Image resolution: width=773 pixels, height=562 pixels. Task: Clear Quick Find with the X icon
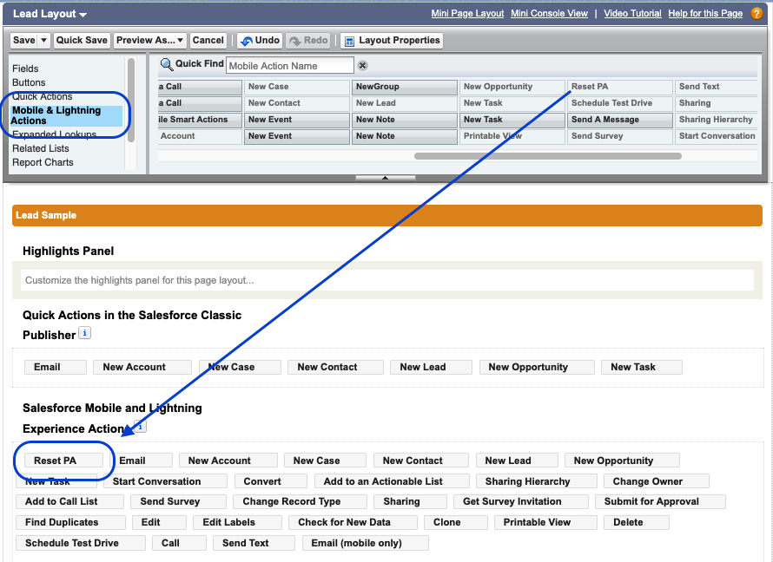coord(362,65)
